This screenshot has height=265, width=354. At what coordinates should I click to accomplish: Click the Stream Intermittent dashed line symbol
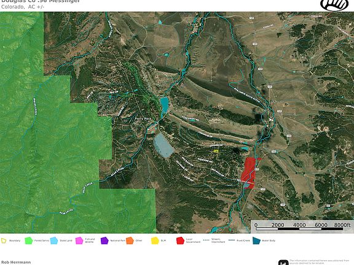[206, 240]
